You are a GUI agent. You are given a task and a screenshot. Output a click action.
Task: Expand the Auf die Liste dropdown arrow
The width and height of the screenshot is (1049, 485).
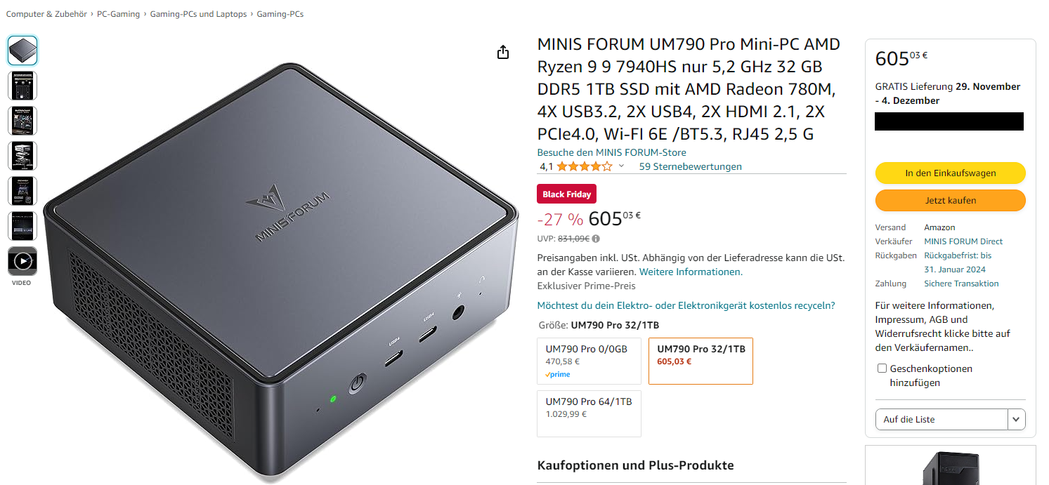tap(1017, 419)
